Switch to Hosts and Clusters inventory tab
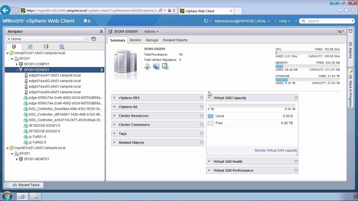 pos(14,47)
